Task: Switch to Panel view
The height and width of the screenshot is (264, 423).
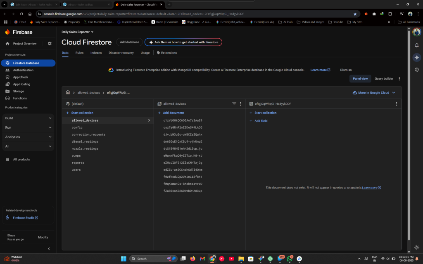Action: pos(360,78)
